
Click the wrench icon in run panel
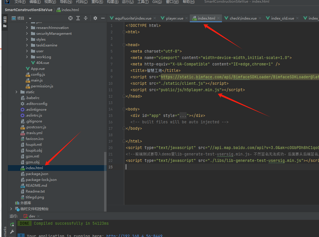(12, 232)
